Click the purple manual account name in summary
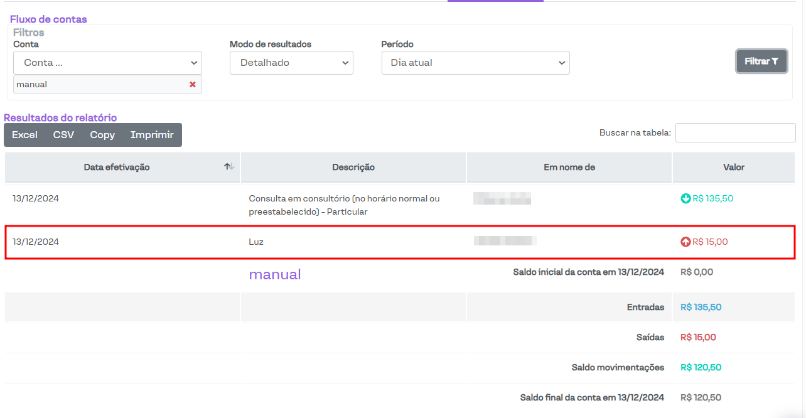806x418 pixels. click(275, 274)
